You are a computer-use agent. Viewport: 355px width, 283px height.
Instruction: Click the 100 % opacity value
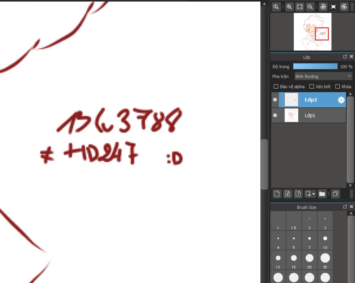(346, 67)
